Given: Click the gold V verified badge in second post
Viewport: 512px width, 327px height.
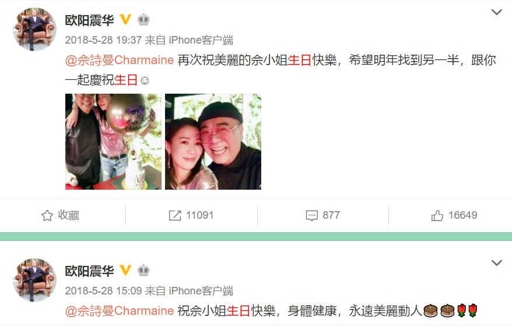Looking at the screenshot, I should click(125, 271).
